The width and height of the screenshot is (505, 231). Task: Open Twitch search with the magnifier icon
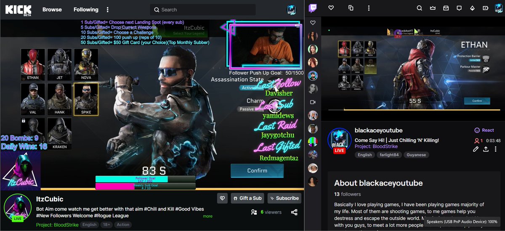[419, 8]
